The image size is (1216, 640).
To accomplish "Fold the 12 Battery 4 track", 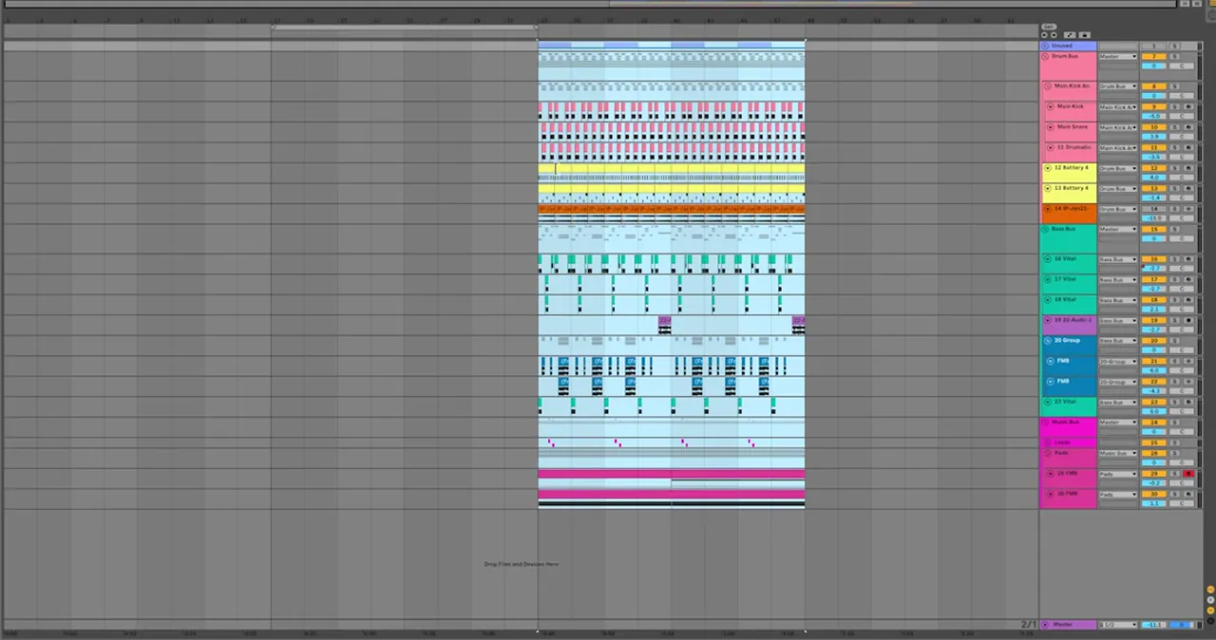I will pos(1048,168).
